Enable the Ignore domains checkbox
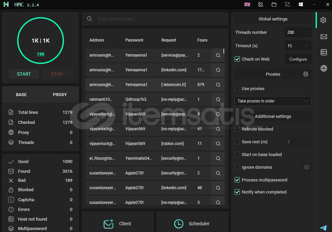 (237, 167)
